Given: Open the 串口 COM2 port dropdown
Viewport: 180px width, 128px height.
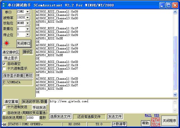Looking at the screenshot, I should point(27,12).
